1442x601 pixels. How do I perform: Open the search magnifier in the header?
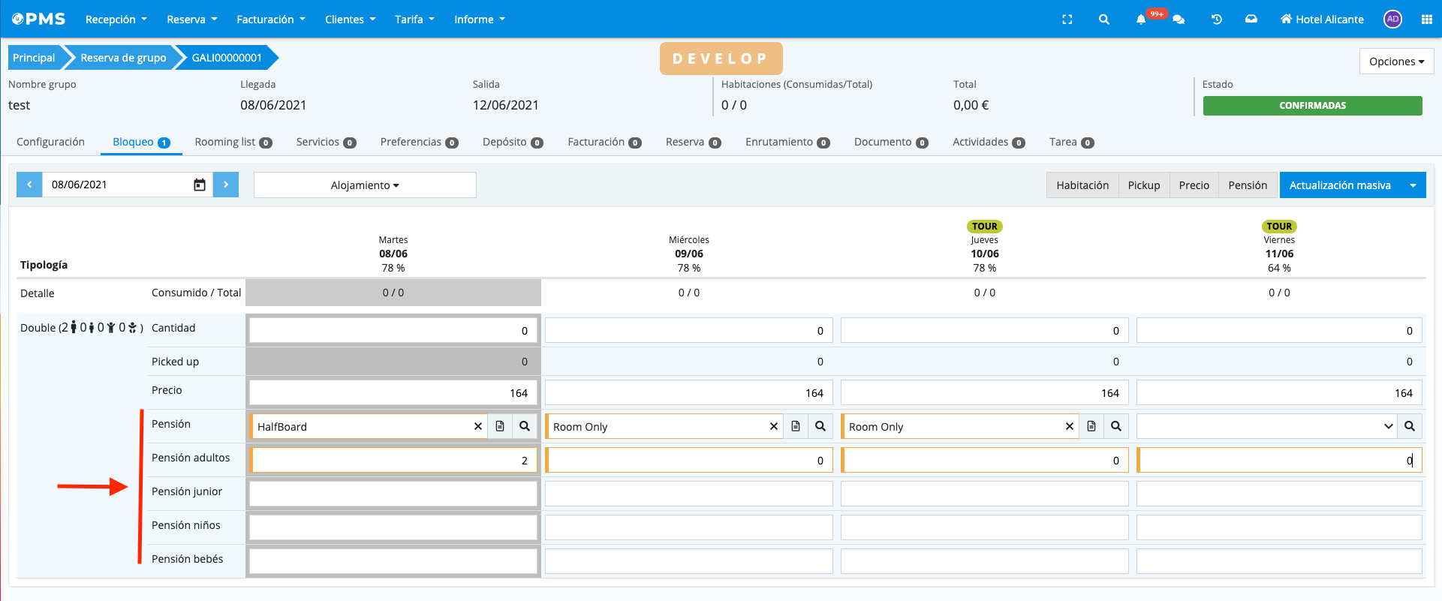click(x=1103, y=20)
